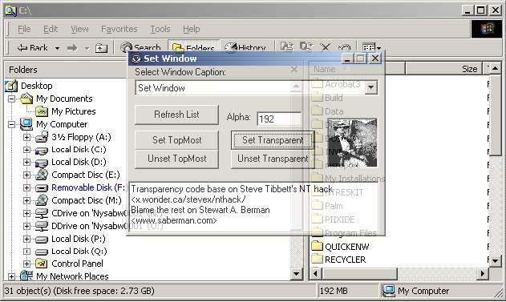Click the 3½ Floppy (A:) drive icon
Viewport: 506px width, 302px height.
click(42, 137)
